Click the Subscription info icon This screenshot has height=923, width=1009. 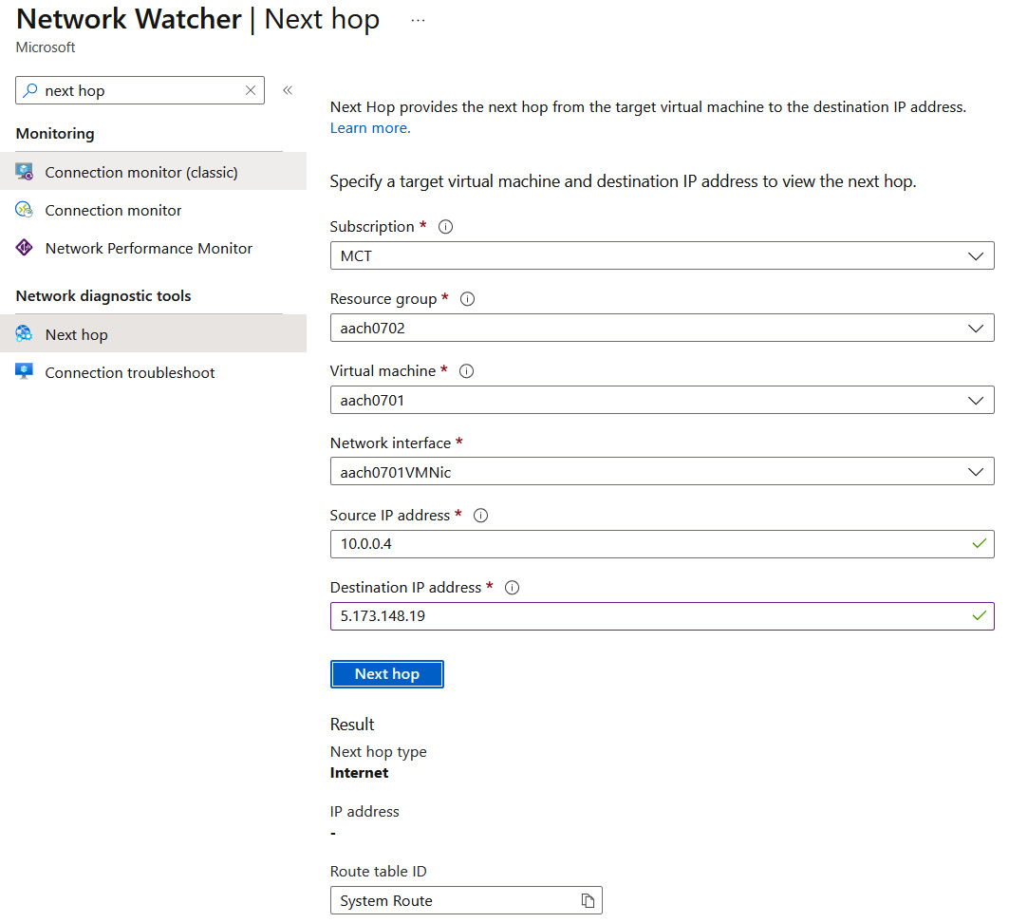[x=445, y=227]
